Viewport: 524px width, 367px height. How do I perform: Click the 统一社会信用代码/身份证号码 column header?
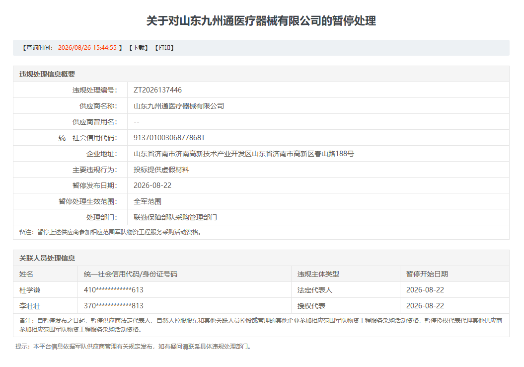pos(131,275)
